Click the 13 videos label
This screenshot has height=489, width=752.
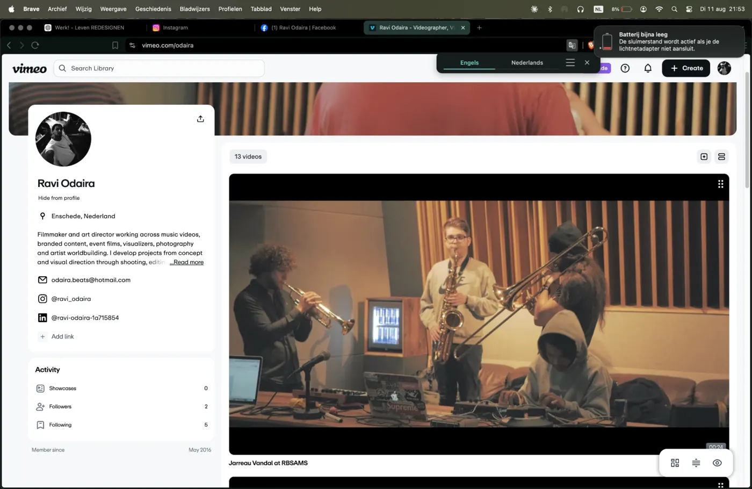[x=248, y=156]
